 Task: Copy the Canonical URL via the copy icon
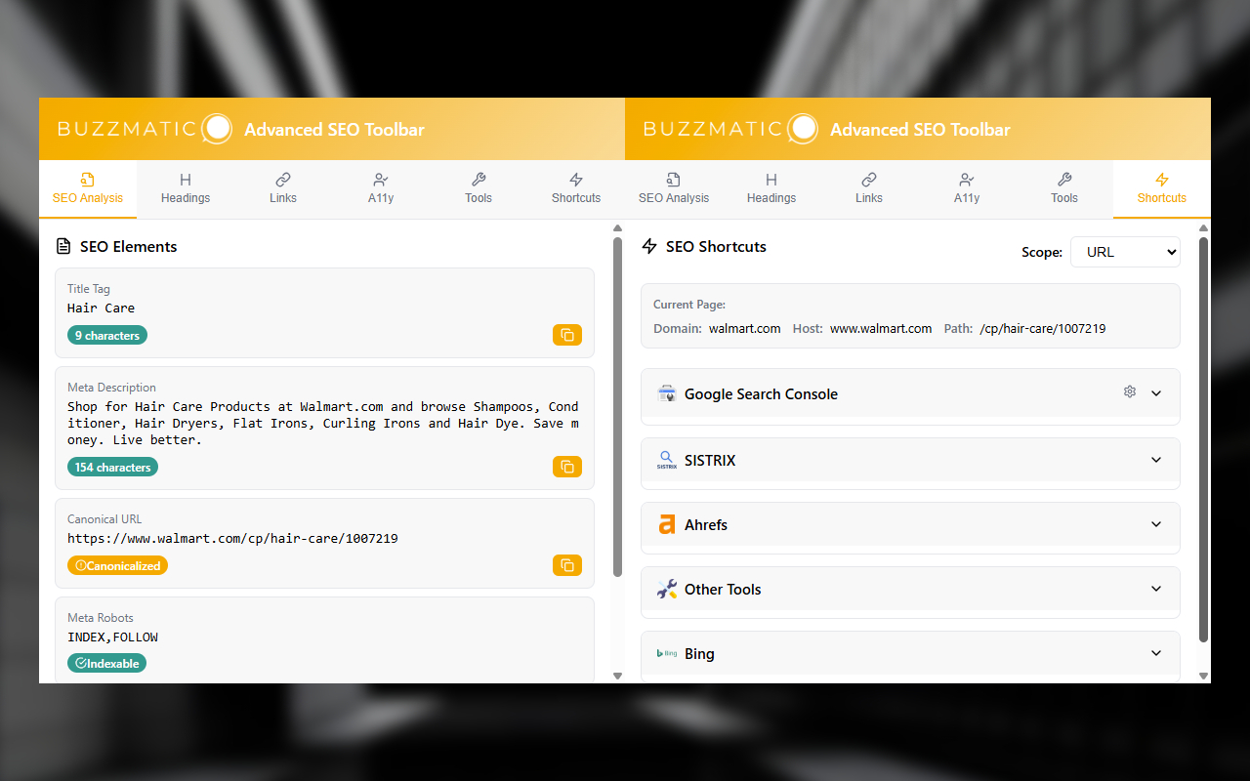567,565
